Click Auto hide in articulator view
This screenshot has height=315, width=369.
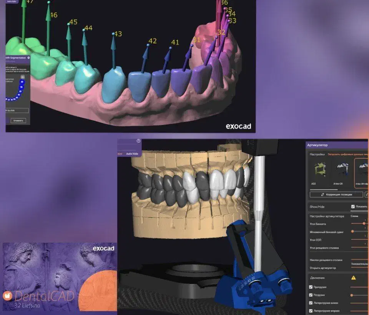[x=132, y=153]
